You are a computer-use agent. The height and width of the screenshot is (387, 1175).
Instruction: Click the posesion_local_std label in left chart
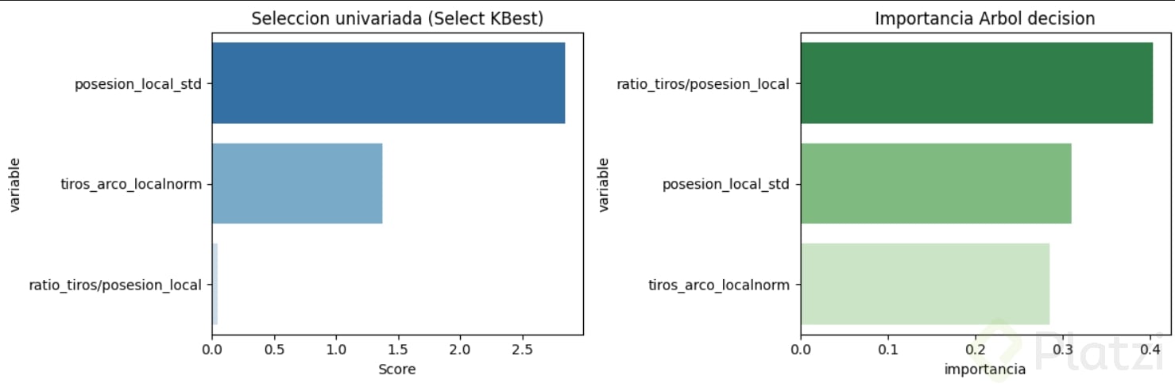tap(137, 83)
